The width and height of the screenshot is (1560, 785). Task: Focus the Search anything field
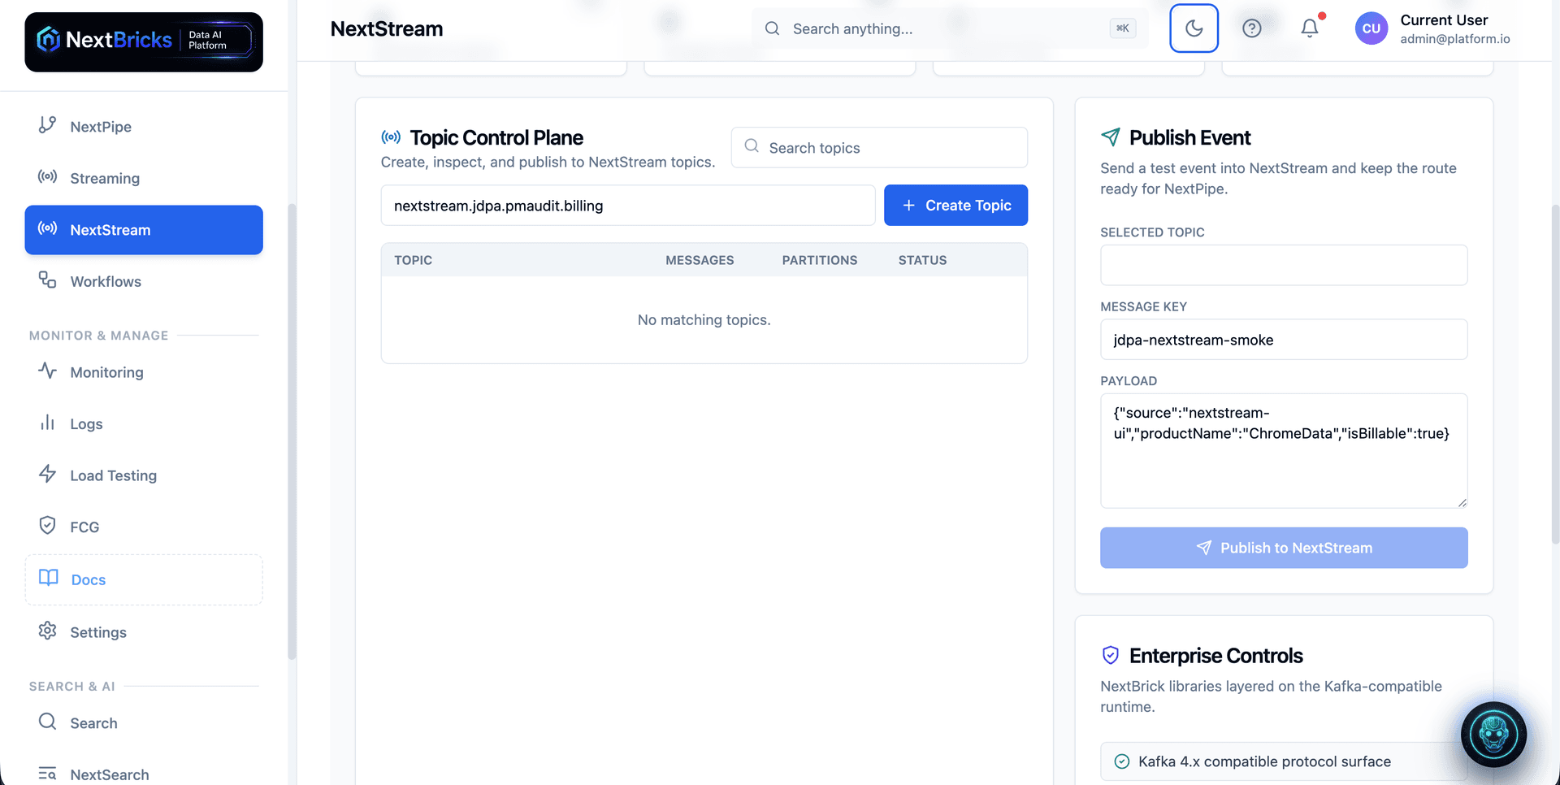pyautogui.click(x=949, y=28)
